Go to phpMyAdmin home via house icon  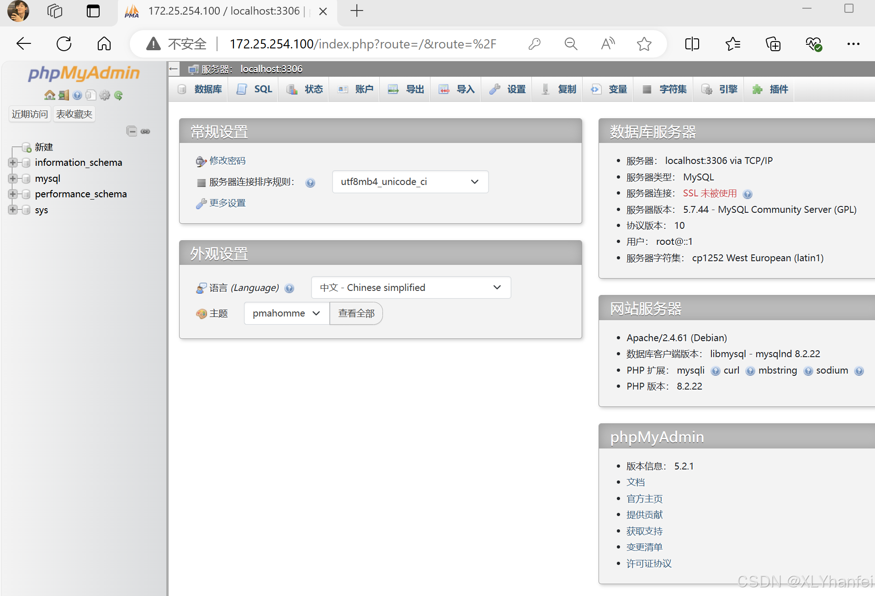click(49, 95)
